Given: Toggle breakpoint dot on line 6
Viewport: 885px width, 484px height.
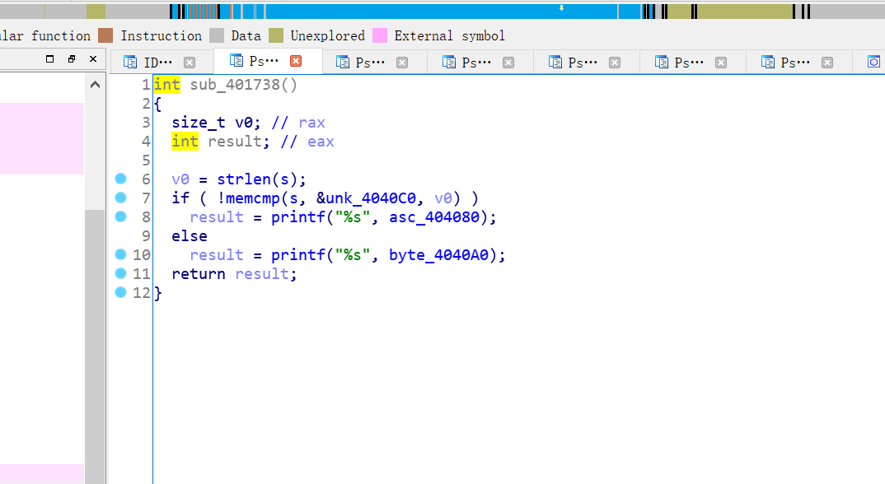Looking at the screenshot, I should point(121,179).
